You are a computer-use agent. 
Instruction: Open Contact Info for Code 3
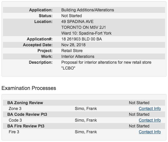tap(150, 120)
